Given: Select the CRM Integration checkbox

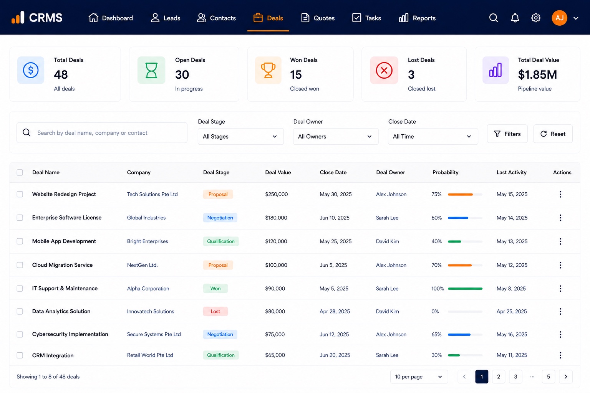Looking at the screenshot, I should coord(20,355).
